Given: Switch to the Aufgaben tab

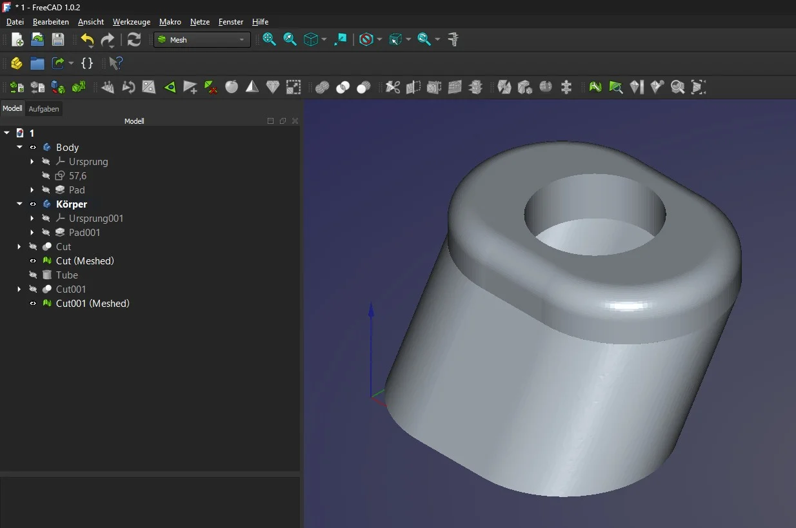Looking at the screenshot, I should (44, 109).
